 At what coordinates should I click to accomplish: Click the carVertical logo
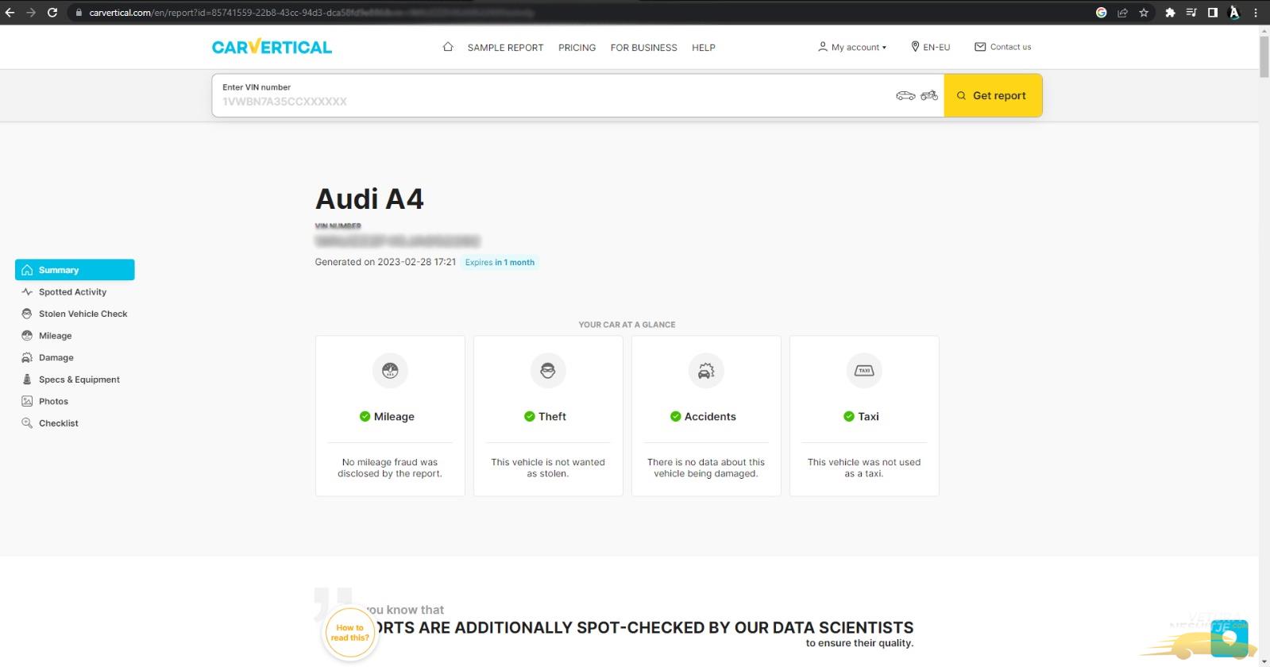click(272, 47)
